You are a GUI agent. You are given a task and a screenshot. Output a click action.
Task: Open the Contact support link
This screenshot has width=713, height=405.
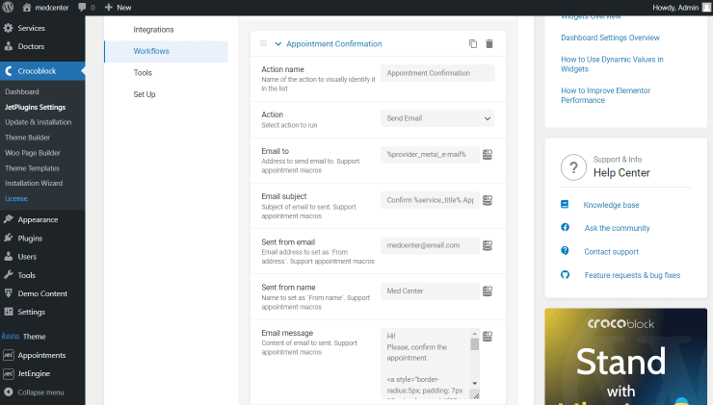pyautogui.click(x=611, y=251)
